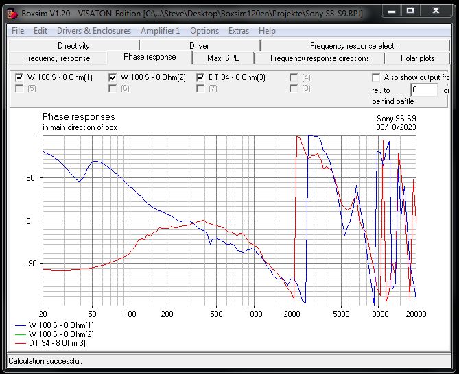Maximize the Boxsim window
Screen dimensions: 459x374
(x=410, y=11)
